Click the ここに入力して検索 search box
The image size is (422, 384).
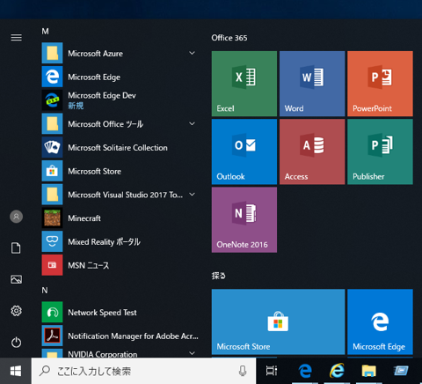click(143, 371)
